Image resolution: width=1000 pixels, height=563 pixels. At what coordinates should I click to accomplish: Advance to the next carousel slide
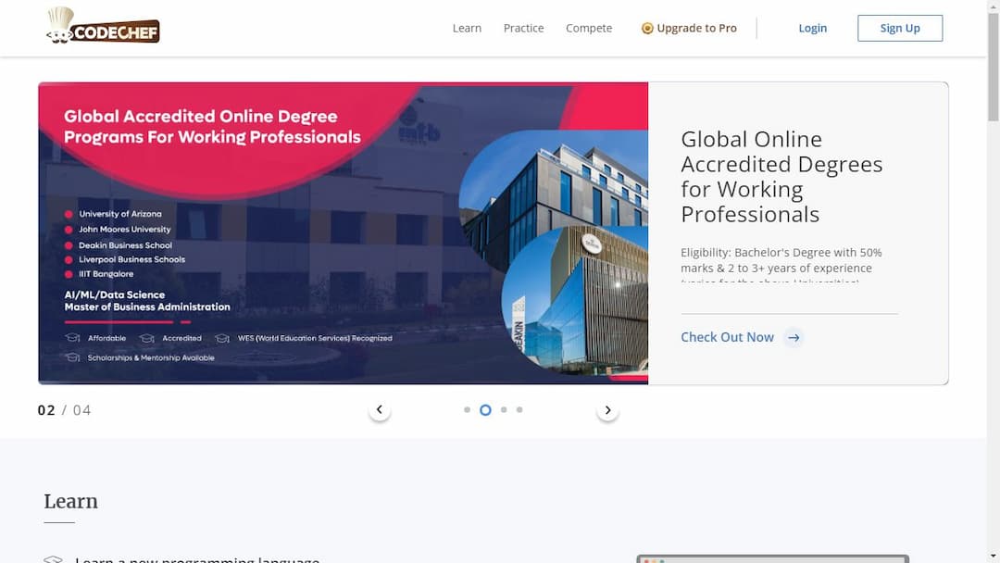(607, 410)
